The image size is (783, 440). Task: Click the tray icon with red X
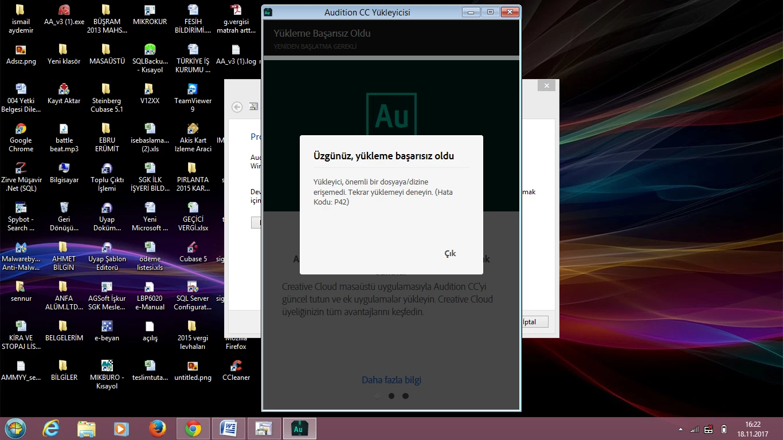coord(709,429)
